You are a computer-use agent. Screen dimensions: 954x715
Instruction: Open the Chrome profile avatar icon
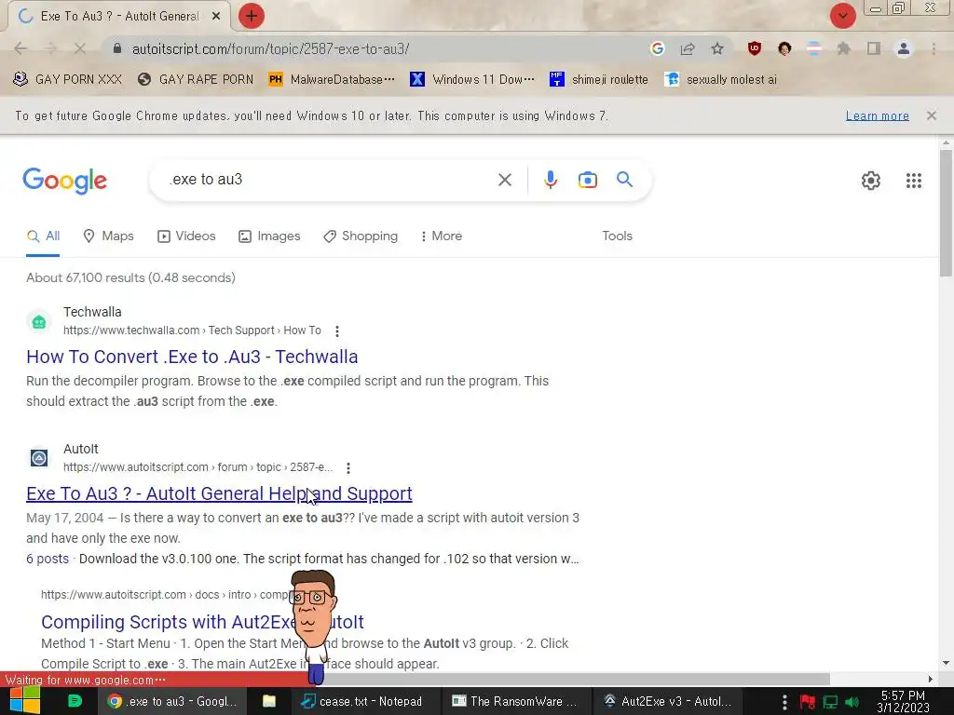point(904,48)
